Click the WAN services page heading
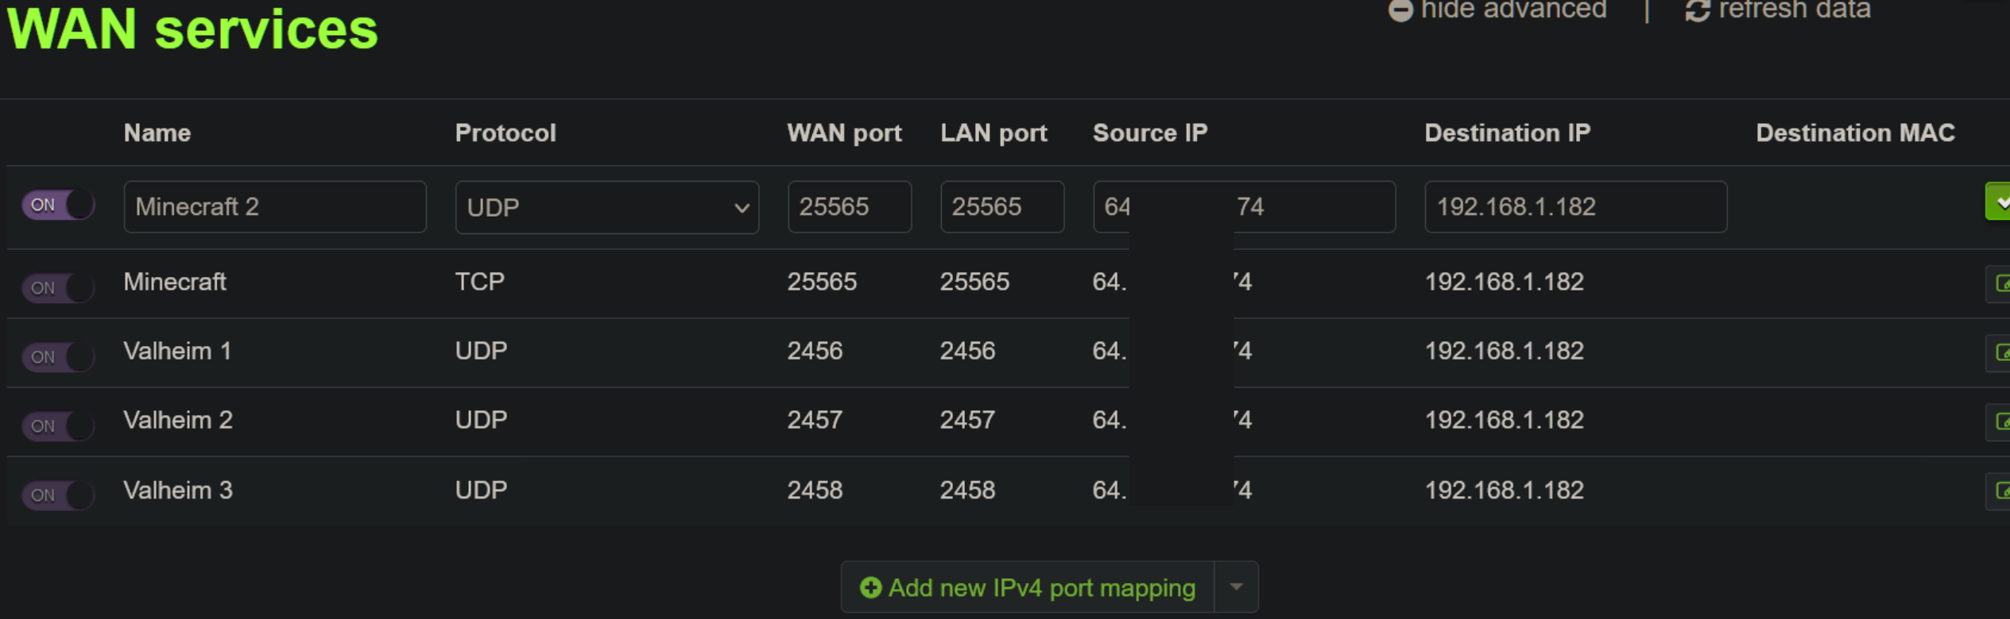Image resolution: width=2010 pixels, height=619 pixels. pyautogui.click(x=192, y=29)
